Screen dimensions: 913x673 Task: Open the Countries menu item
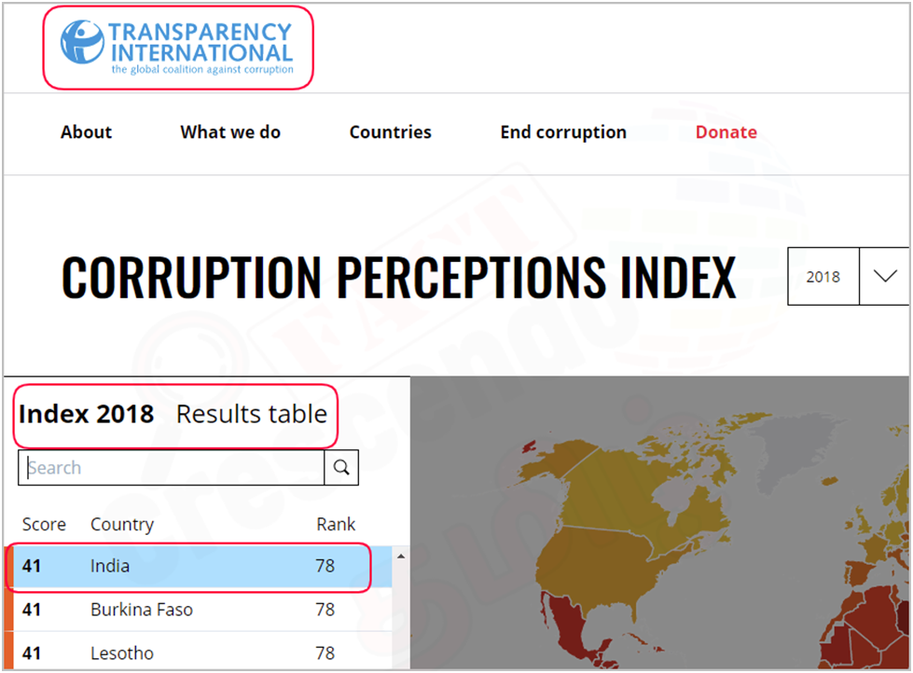pyautogui.click(x=390, y=132)
